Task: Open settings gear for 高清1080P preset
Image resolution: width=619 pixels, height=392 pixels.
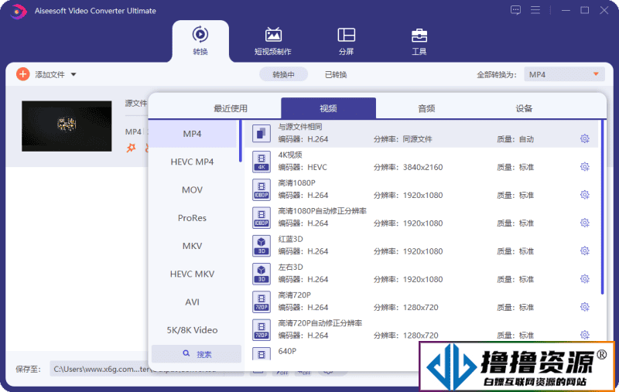Action: (x=585, y=194)
